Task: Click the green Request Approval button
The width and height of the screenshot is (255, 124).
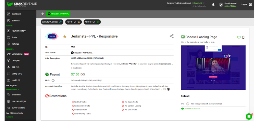Action: [x=58, y=14]
